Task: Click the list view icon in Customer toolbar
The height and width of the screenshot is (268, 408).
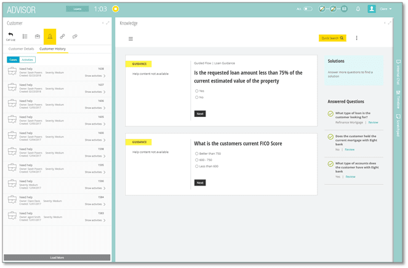Action: tap(25, 37)
